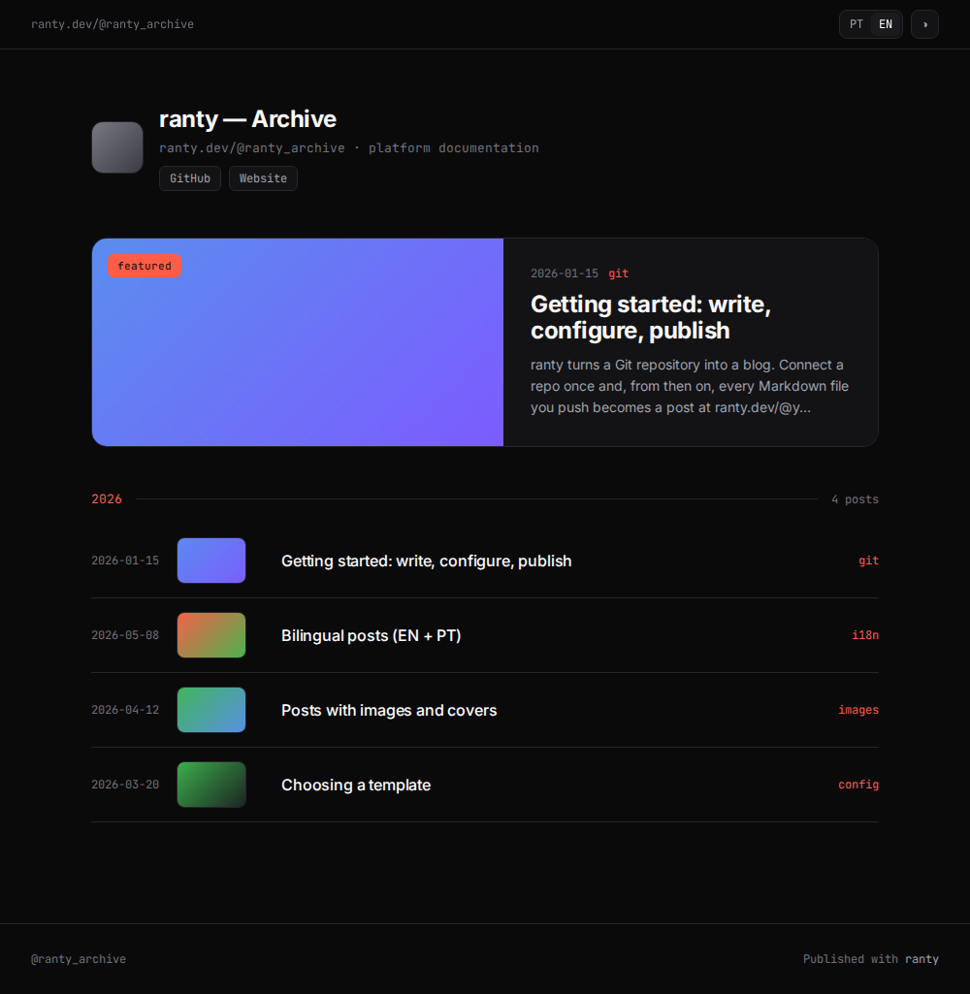Click git tag in Getting started row
Screen dimensions: 970x994
click(x=868, y=561)
